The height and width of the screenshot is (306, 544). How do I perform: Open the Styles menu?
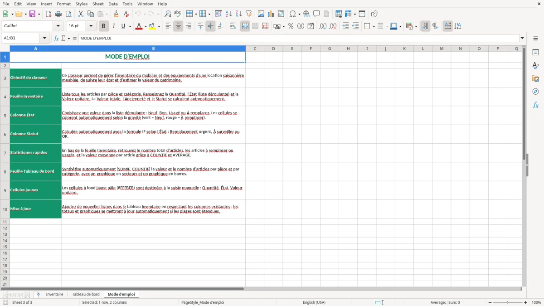click(82, 4)
